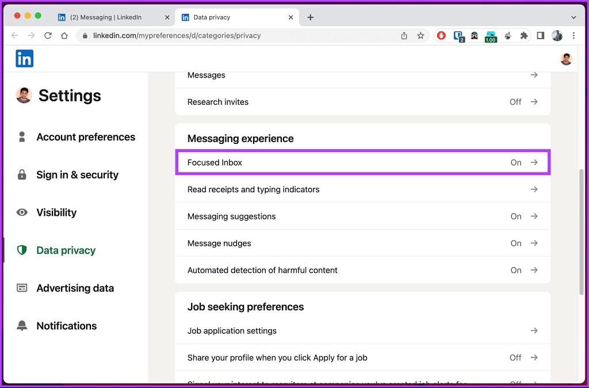Click the arrow on Research invites row
The image size is (589, 388).
tap(534, 101)
